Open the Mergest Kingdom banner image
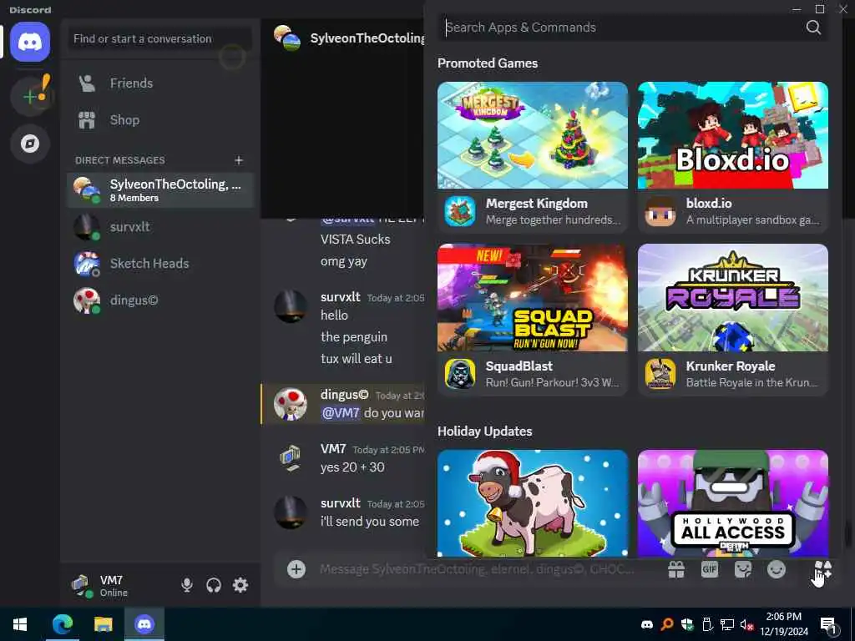 point(532,135)
